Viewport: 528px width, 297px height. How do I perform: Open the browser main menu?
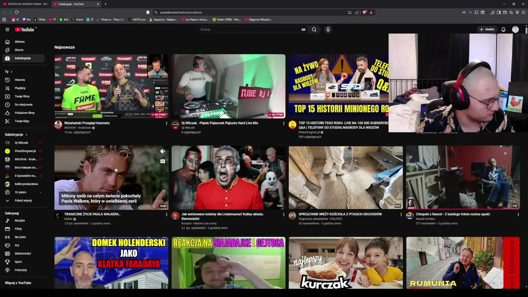point(523,12)
